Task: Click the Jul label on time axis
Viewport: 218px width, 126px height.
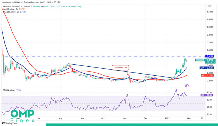Action: (39, 118)
